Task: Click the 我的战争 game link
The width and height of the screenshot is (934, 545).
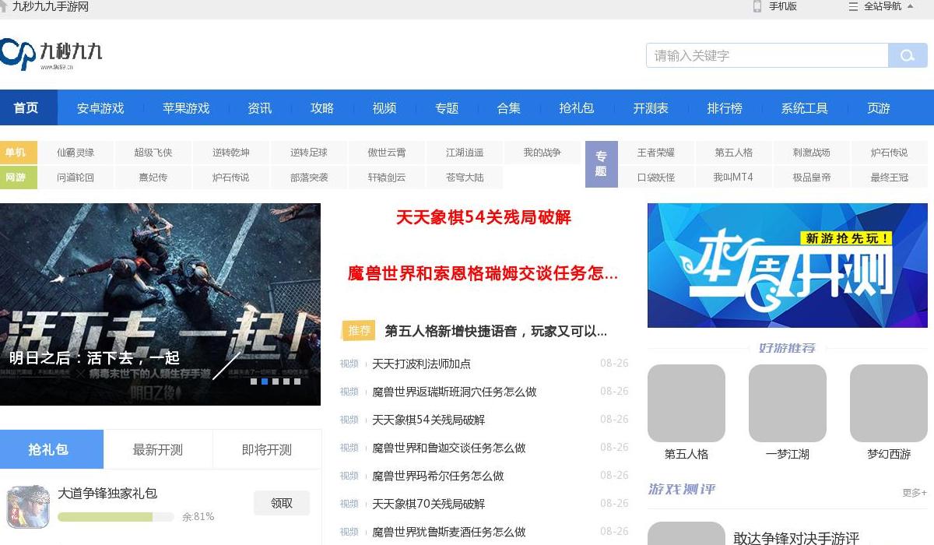Action: pyautogui.click(x=542, y=153)
